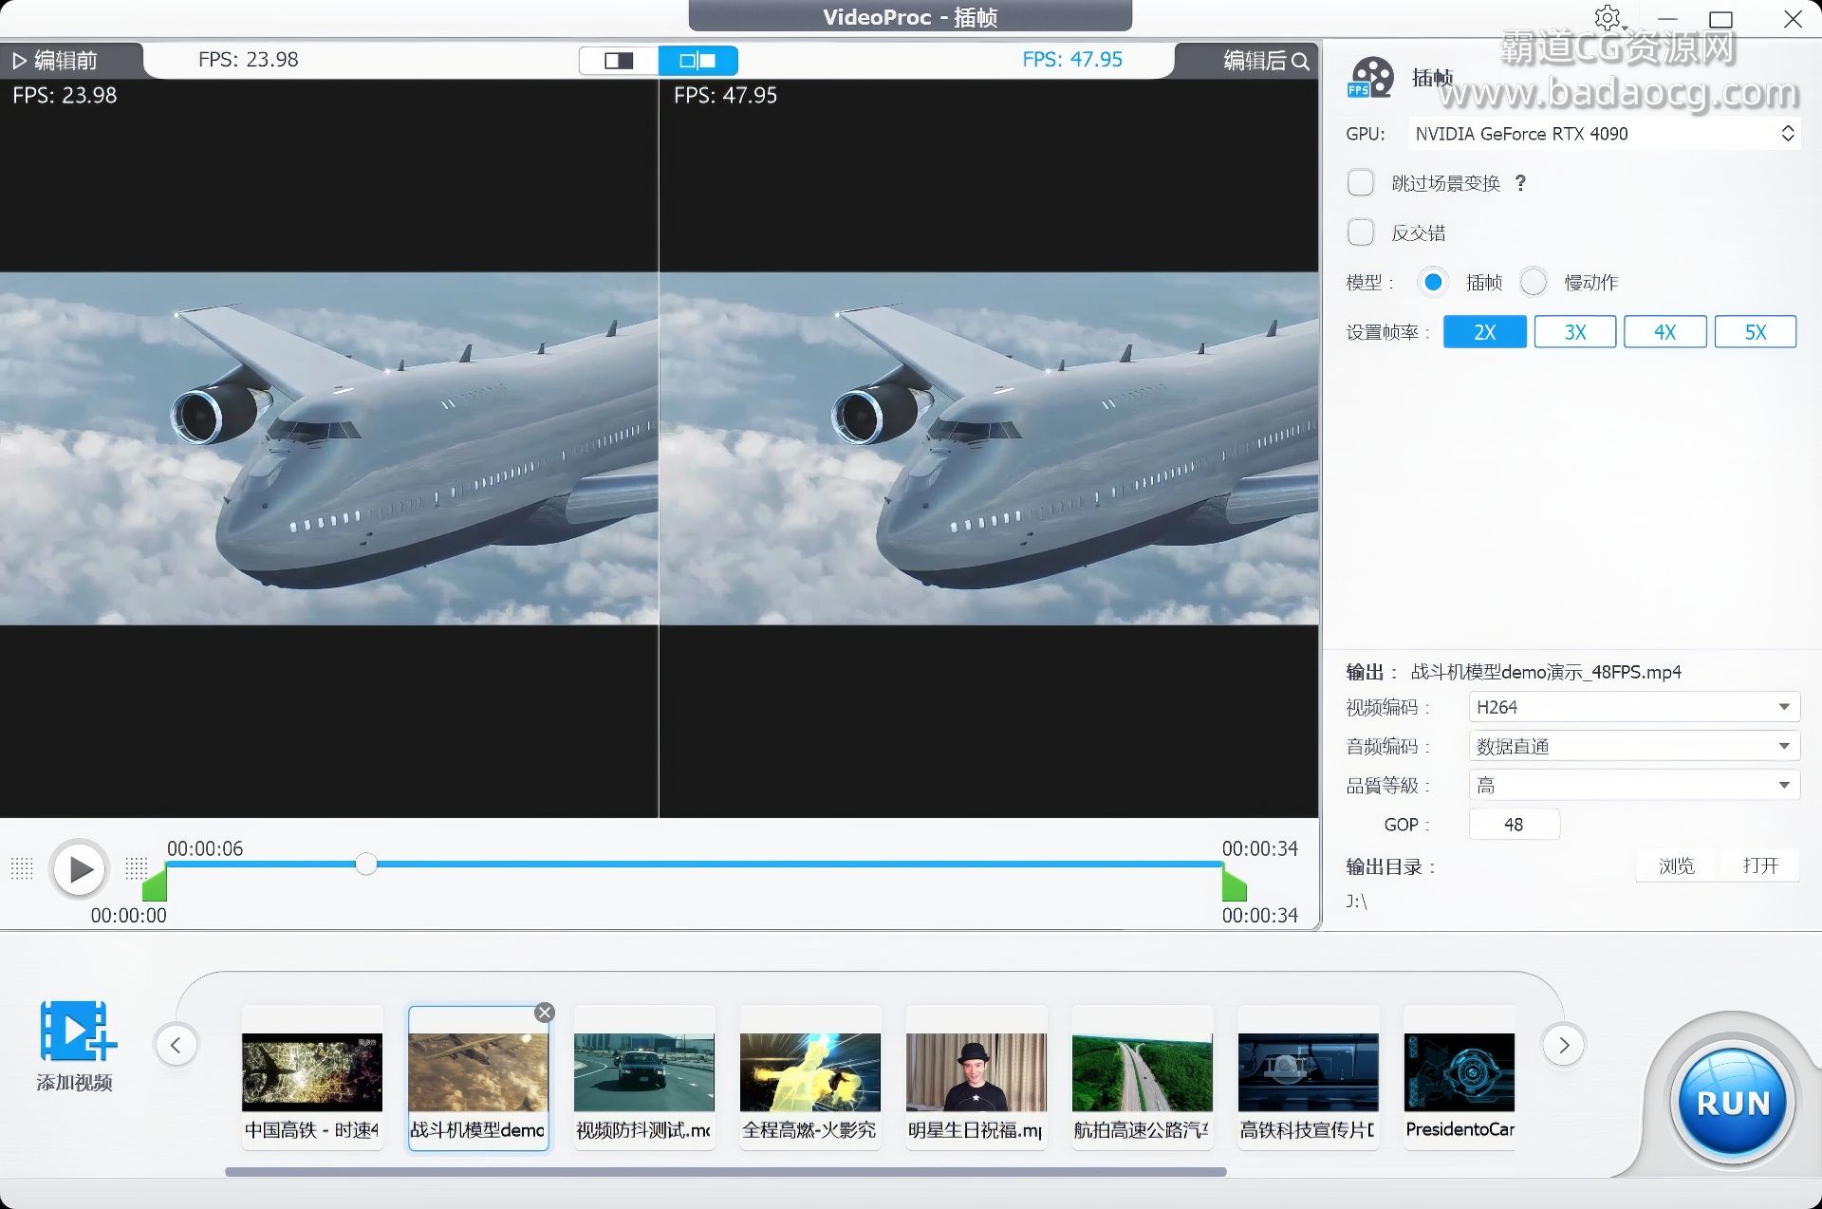The width and height of the screenshot is (1822, 1209).
Task: Select the 战斗机模型demo video thumbnail
Action: [x=478, y=1078]
